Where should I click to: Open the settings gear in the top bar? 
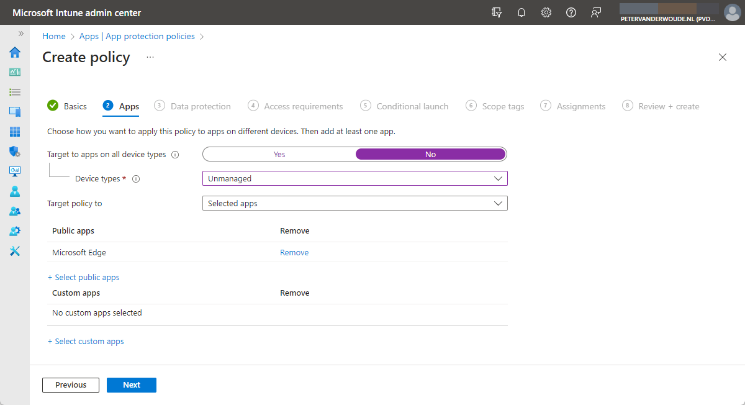point(546,12)
